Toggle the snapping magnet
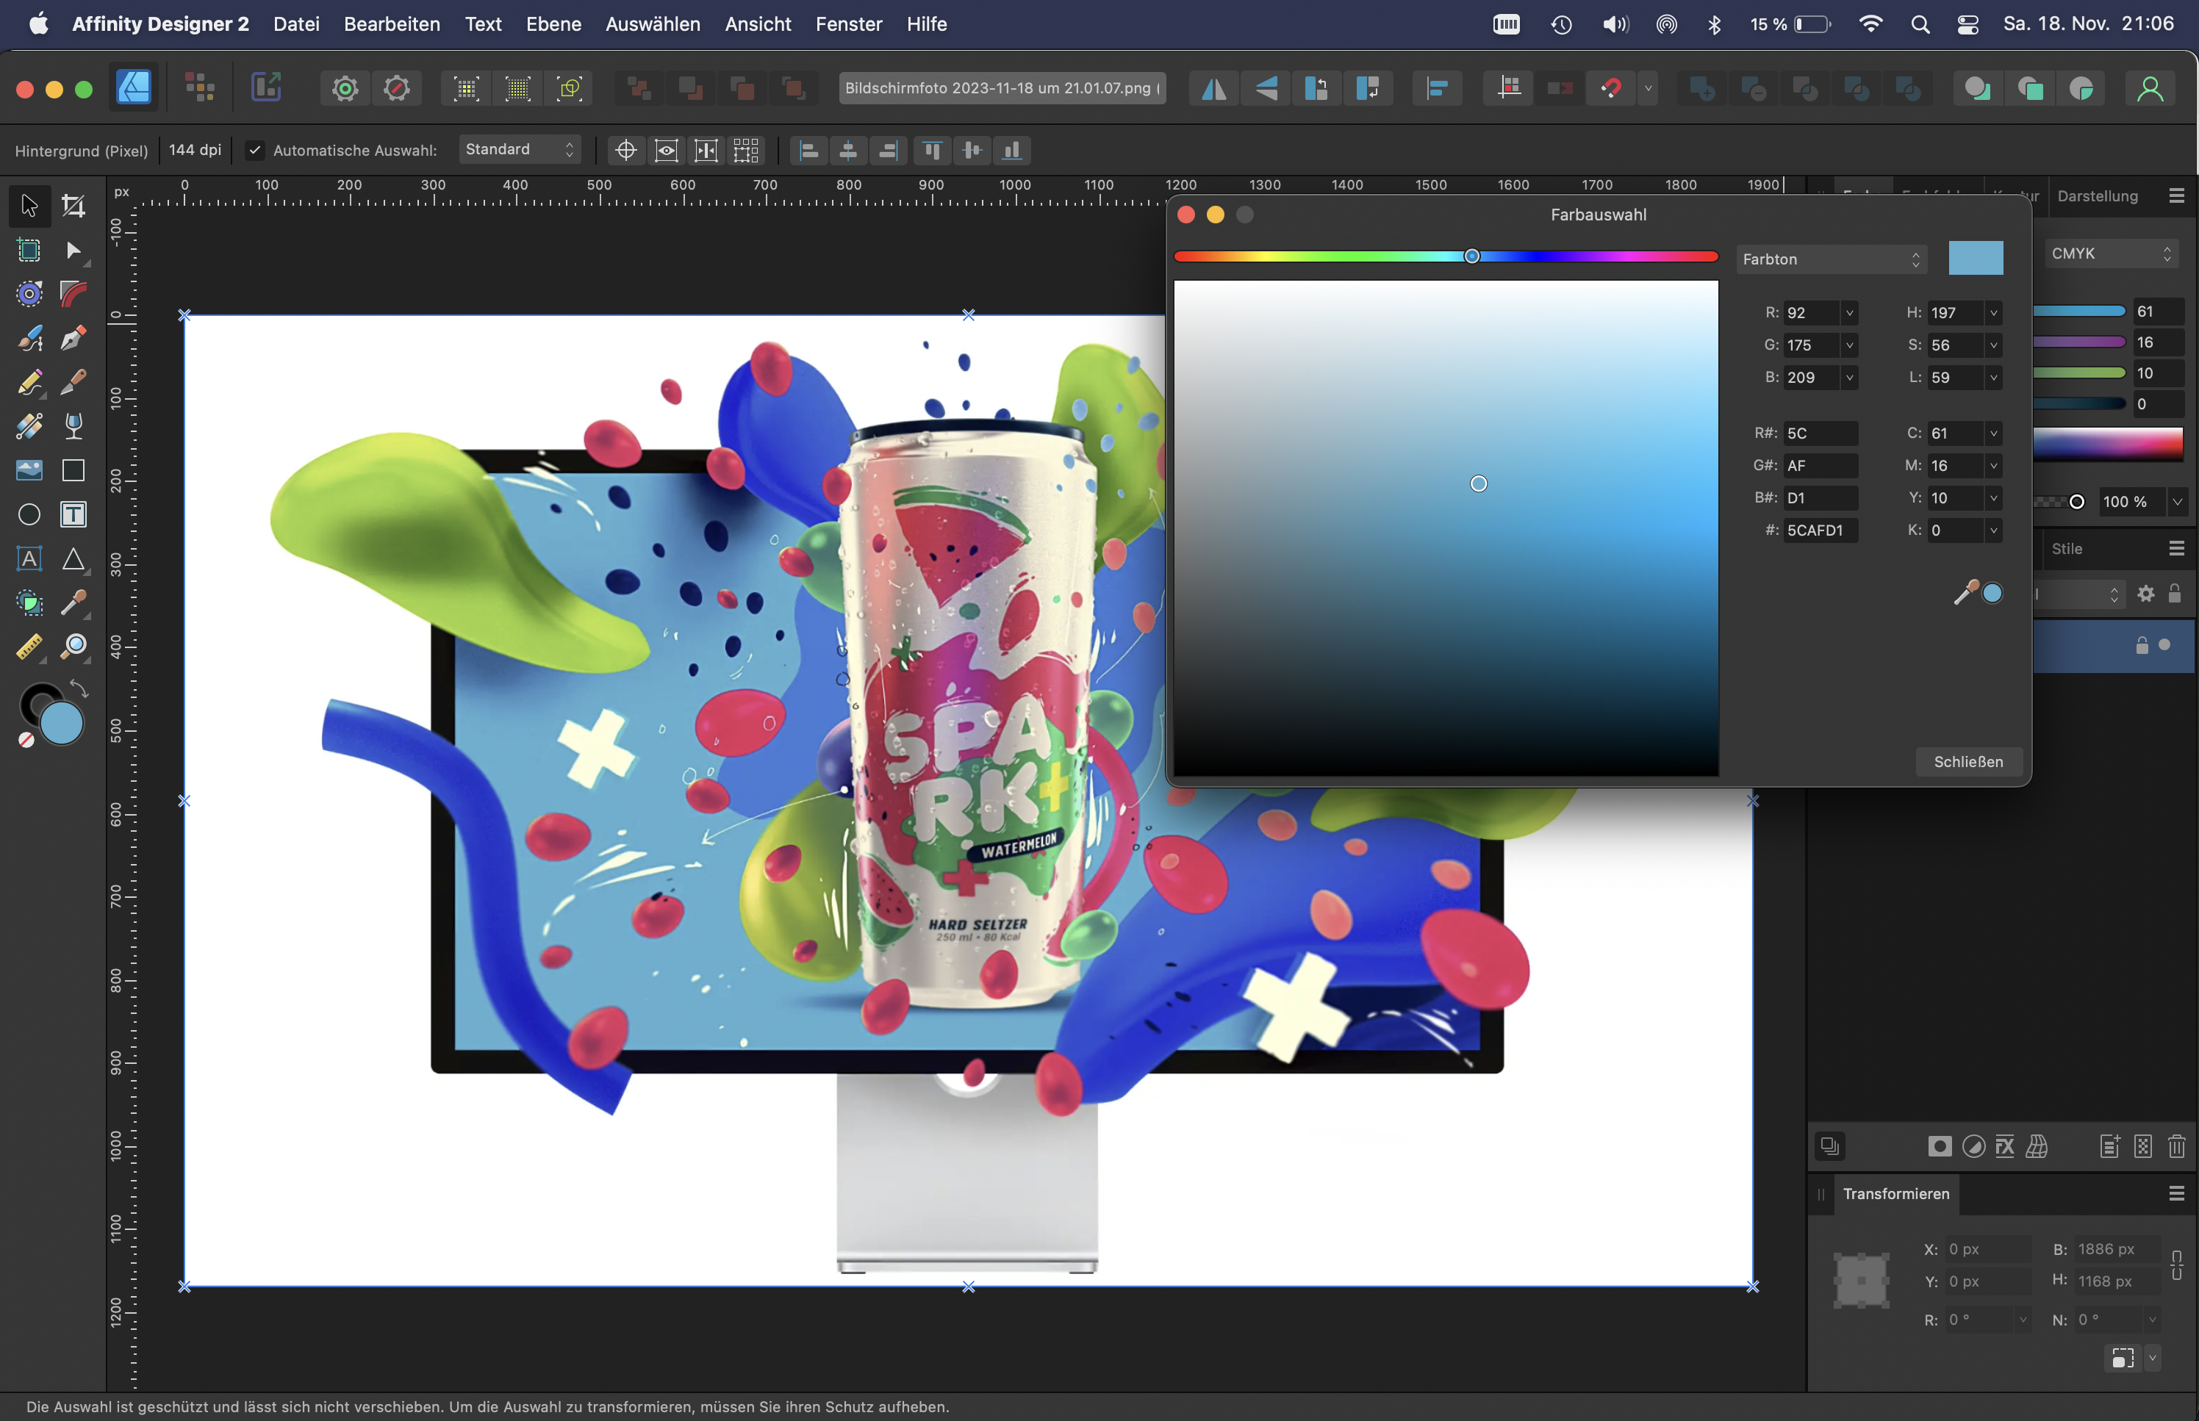2199x1421 pixels. (1611, 89)
